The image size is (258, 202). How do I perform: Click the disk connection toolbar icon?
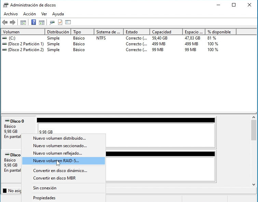(52, 22)
